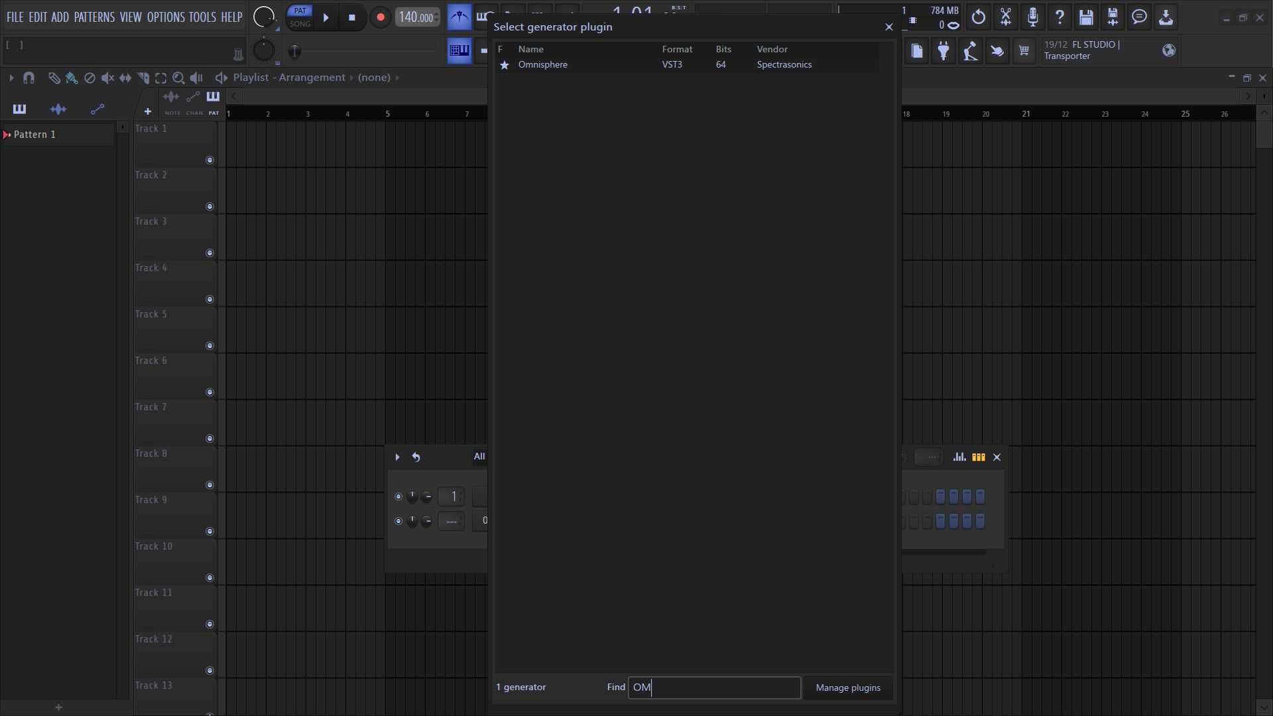Expand the (none) pattern breadcrumb arrow
Viewport: 1273px width, 716px height.
pyautogui.click(x=397, y=78)
